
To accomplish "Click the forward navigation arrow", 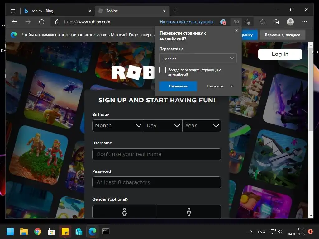I will click(x=28, y=22).
